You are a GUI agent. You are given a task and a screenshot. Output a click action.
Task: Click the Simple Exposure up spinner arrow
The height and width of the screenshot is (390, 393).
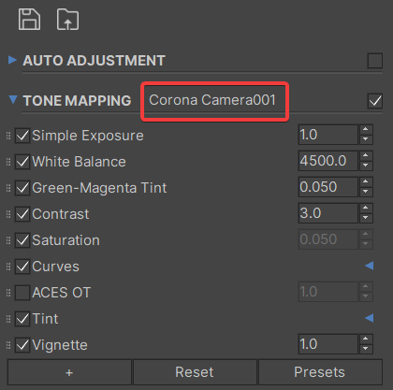tap(366, 130)
